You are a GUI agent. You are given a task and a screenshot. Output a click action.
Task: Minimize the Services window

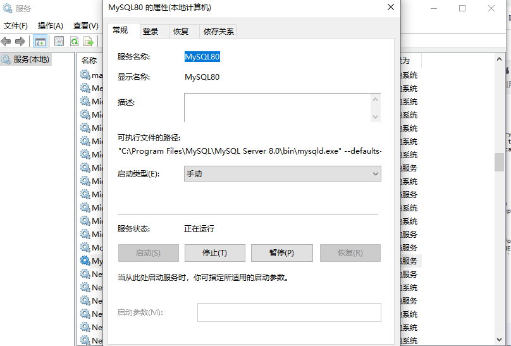tap(434, 8)
